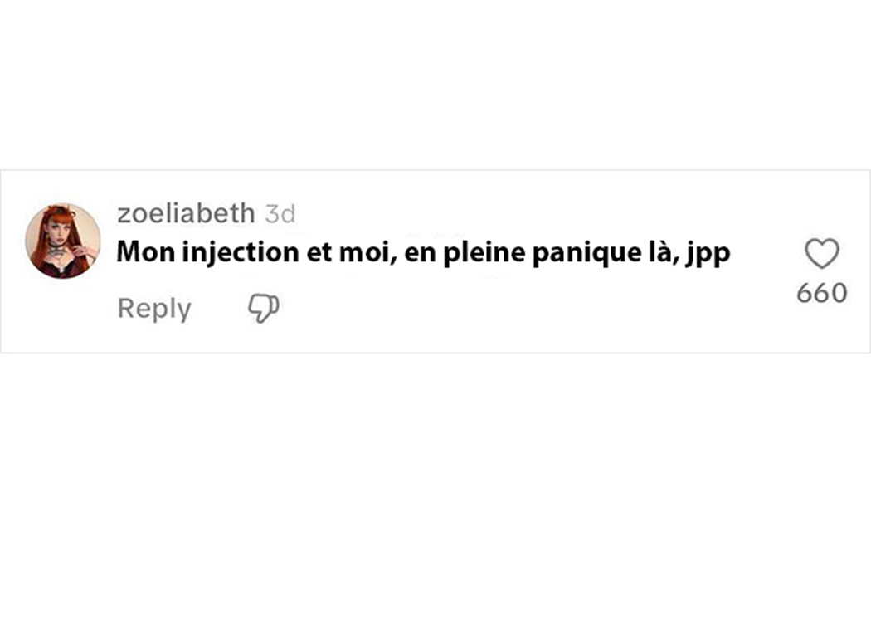Select the comment text about injection

[423, 253]
